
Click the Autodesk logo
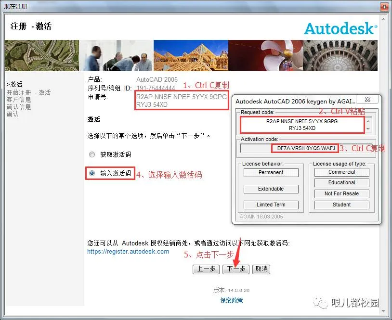click(341, 28)
